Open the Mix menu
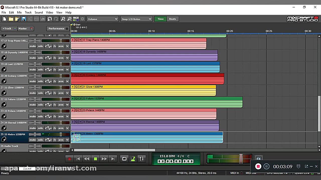The image size is (321, 180). point(19,12)
